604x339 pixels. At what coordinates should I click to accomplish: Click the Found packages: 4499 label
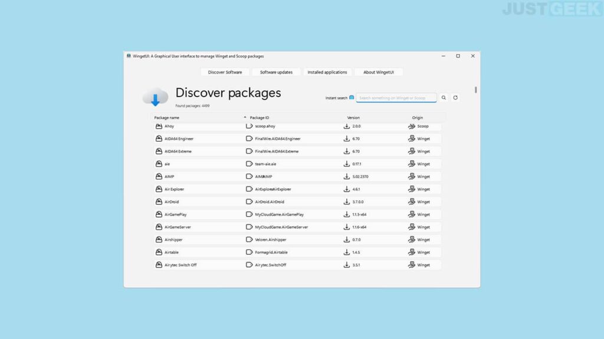(x=193, y=106)
